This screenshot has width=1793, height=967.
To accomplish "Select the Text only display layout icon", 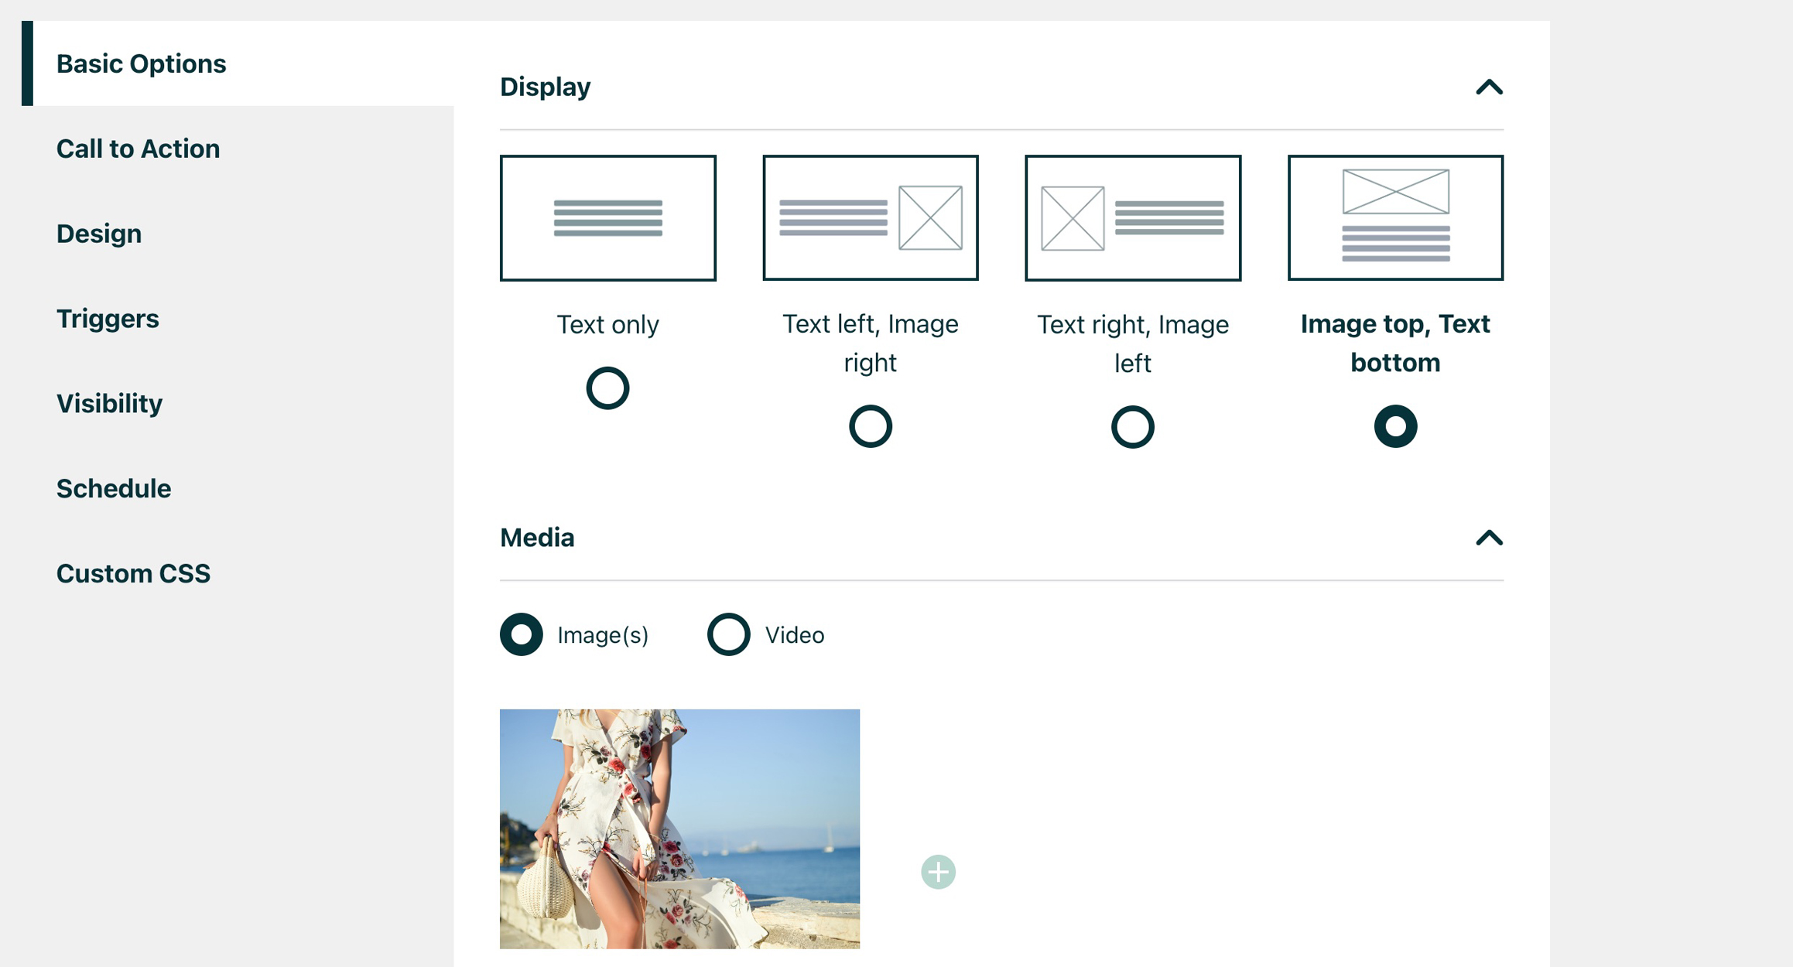I will [x=607, y=217].
